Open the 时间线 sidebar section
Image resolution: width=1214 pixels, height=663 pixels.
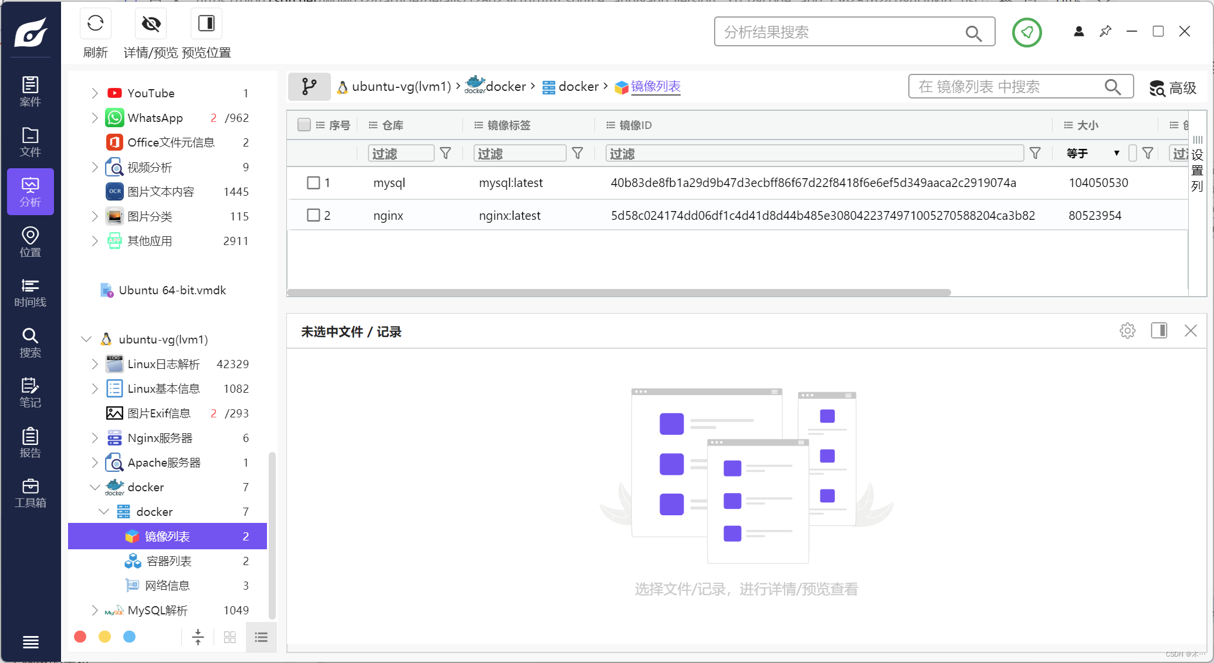pos(31,293)
